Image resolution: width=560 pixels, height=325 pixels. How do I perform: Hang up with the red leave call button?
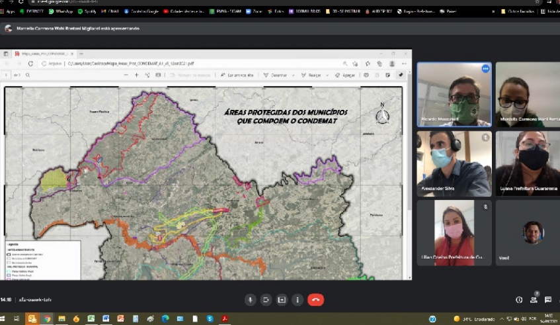tap(316, 300)
